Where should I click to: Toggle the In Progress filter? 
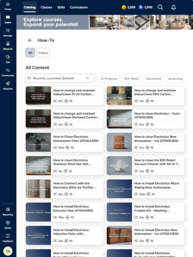pos(109,79)
